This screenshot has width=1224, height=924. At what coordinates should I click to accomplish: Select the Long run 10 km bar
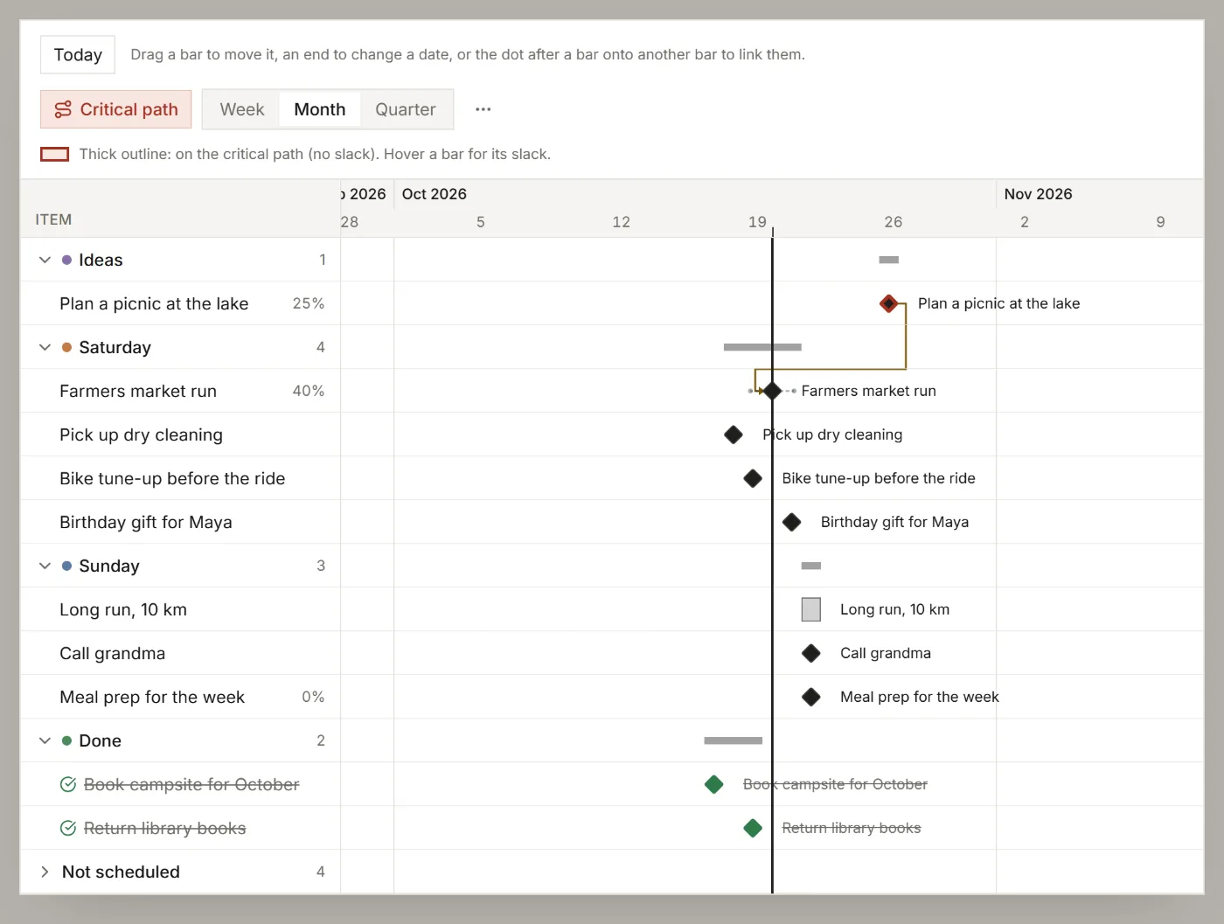coord(811,609)
